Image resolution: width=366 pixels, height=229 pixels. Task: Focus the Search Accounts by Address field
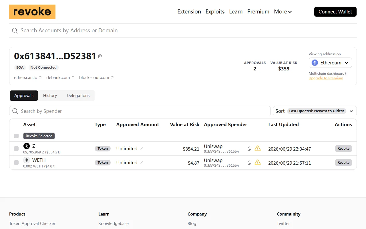(x=183, y=31)
